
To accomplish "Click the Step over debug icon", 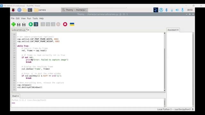I will click(43, 24).
